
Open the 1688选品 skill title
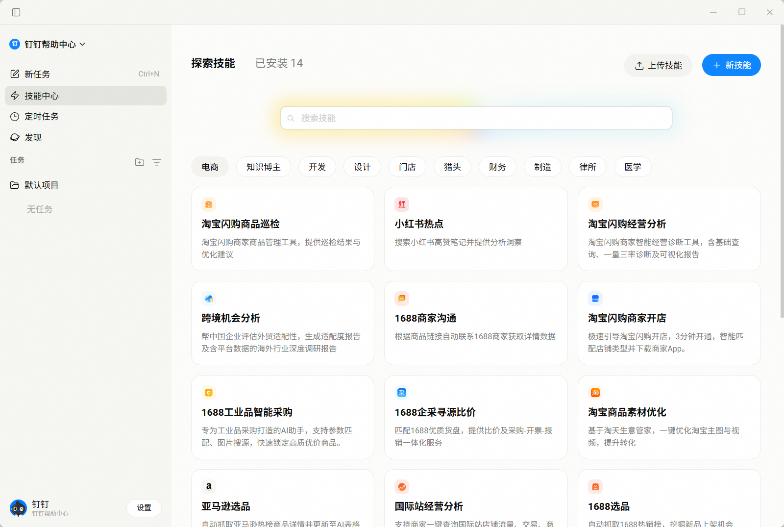609,506
